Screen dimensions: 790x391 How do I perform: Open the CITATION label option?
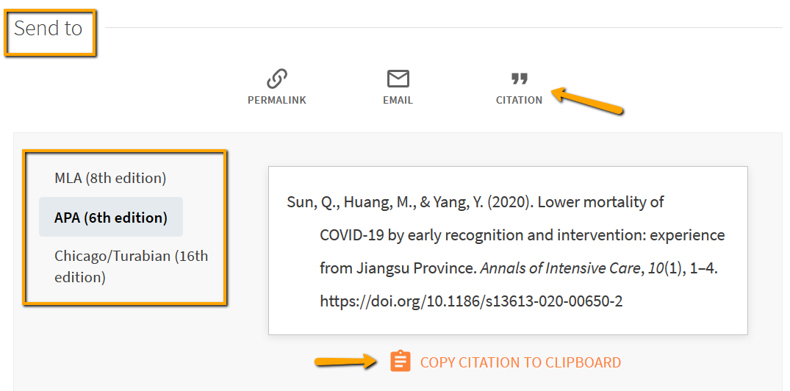click(x=519, y=100)
